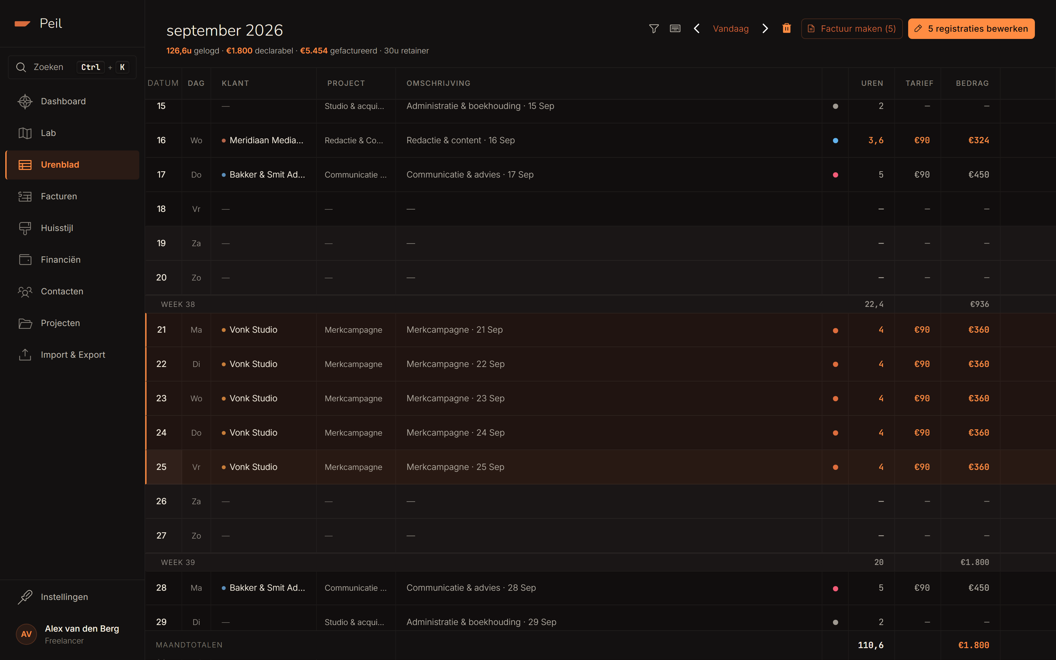The width and height of the screenshot is (1056, 660).
Task: Click KLANT column header
Action: (x=235, y=83)
